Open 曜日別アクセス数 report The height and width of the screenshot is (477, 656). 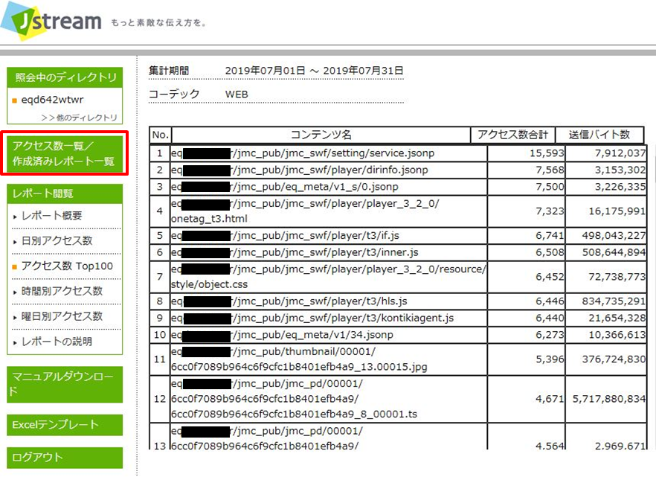(62, 316)
